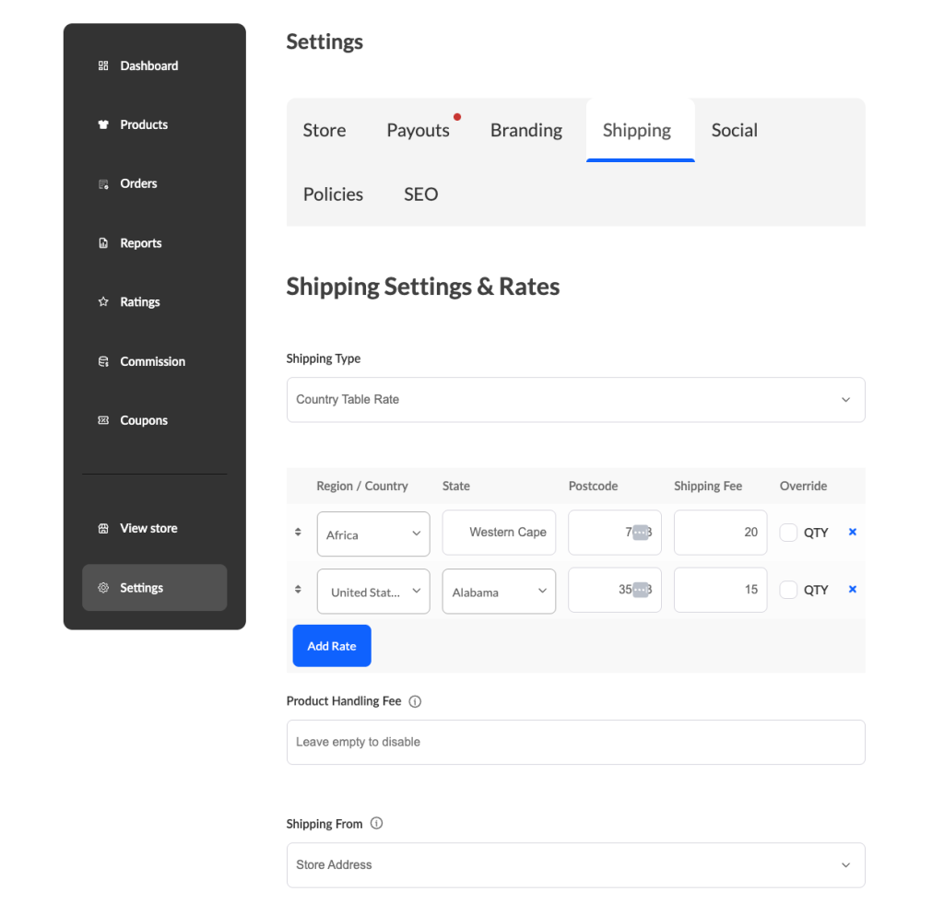Click the Commission coins icon
The image size is (944, 915).
coord(103,361)
